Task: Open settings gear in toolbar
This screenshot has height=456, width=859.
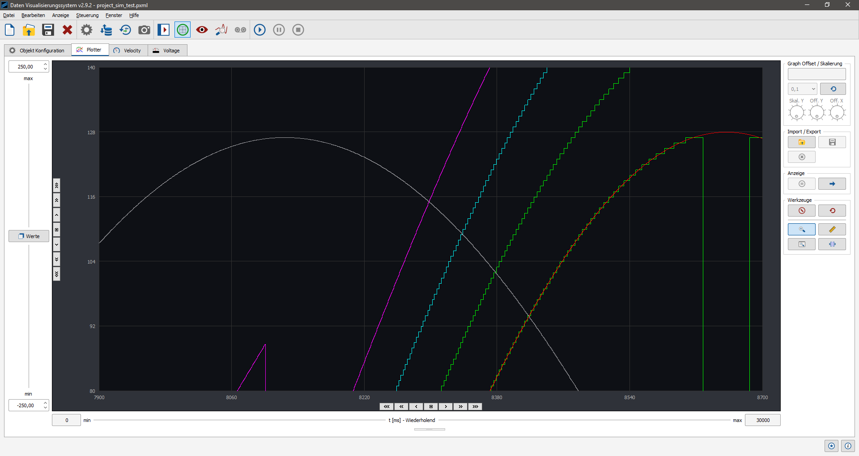Action: [x=86, y=30]
